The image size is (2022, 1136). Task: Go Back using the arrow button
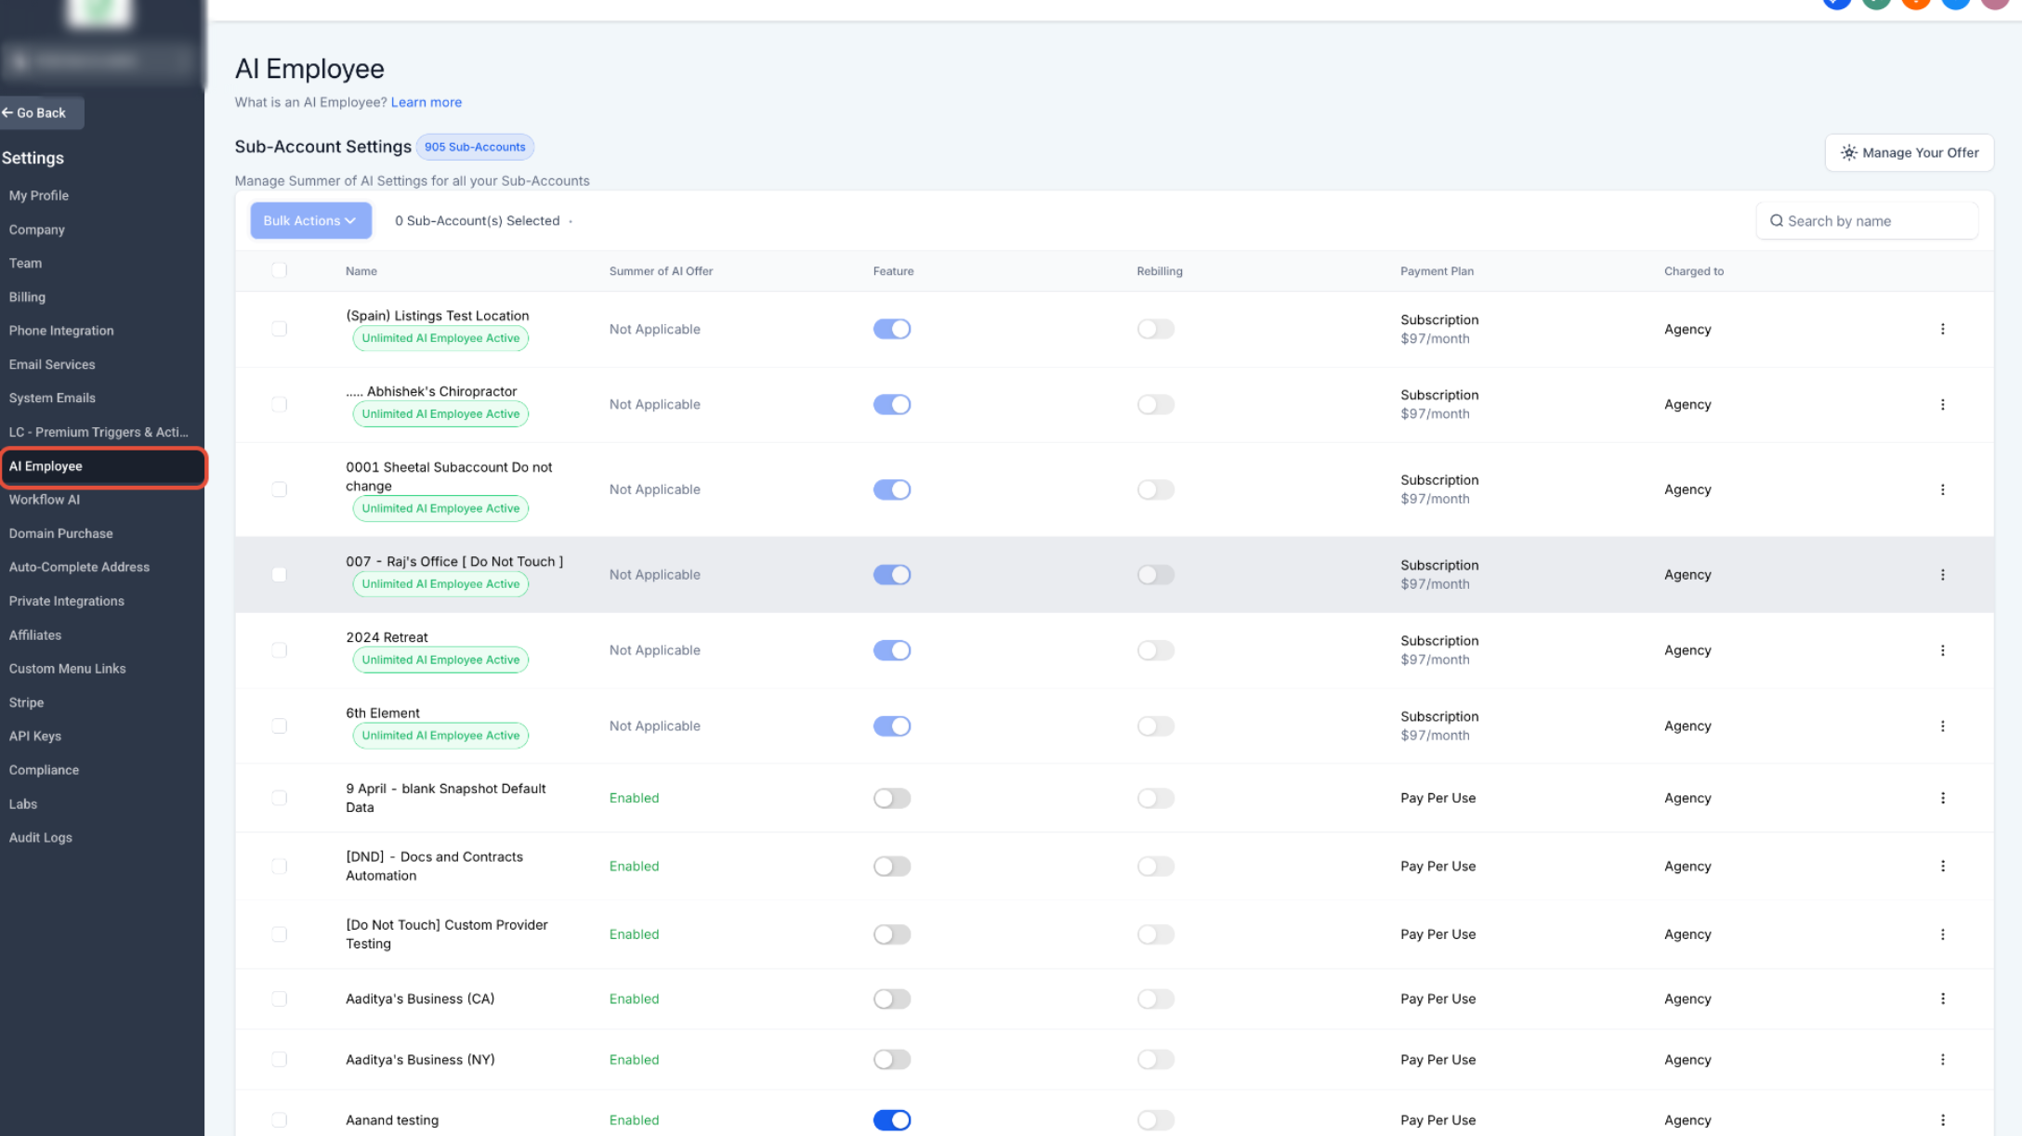coord(41,112)
